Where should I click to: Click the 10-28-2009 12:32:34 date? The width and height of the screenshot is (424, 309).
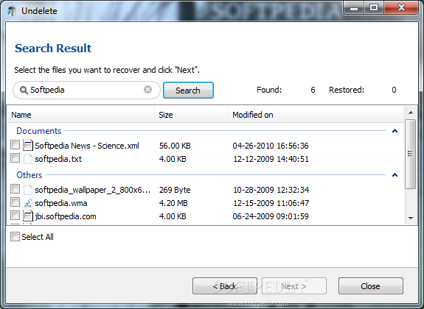(x=271, y=190)
